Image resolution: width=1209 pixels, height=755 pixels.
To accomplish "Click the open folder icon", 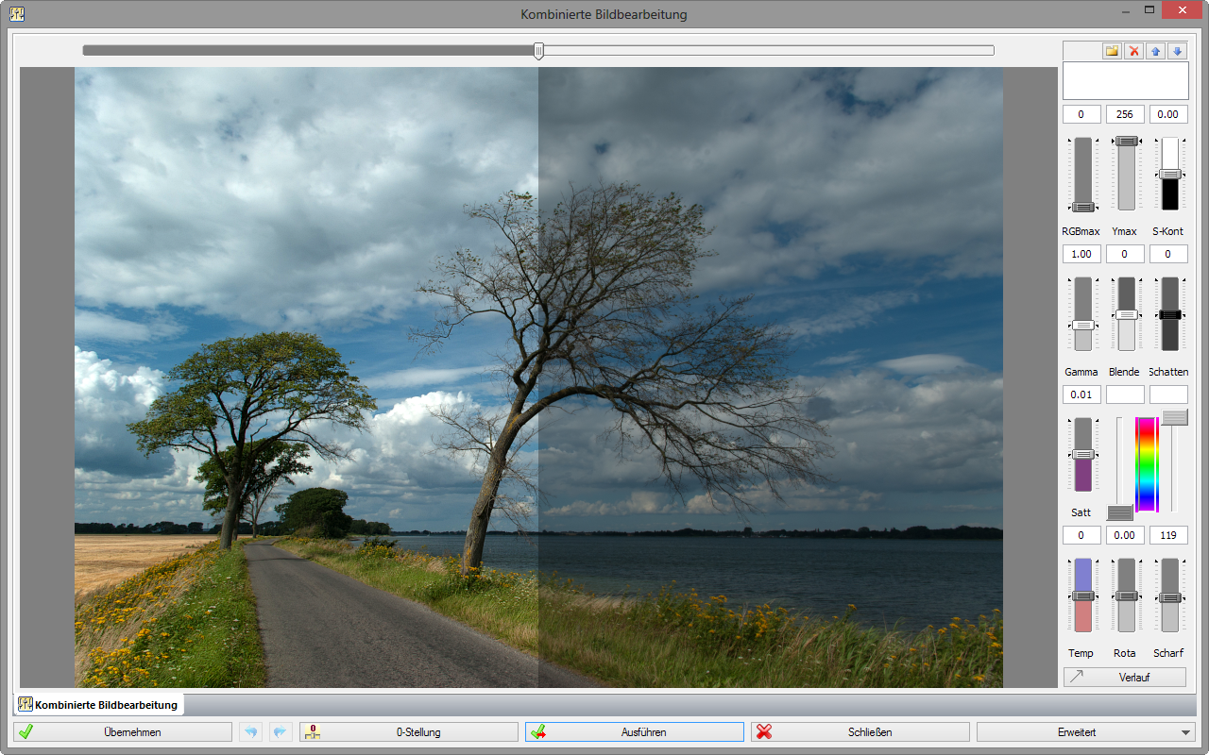I will pyautogui.click(x=1113, y=51).
